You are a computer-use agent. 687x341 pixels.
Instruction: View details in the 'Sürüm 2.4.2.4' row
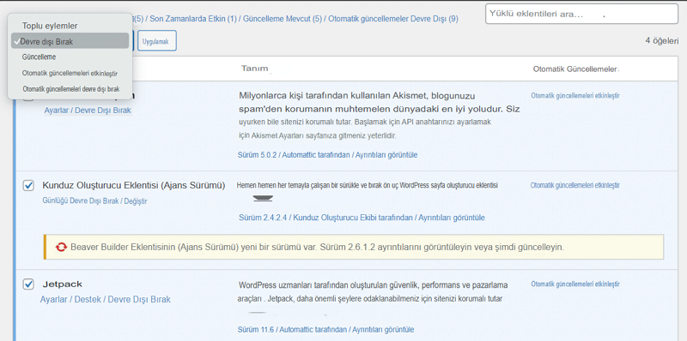point(452,218)
